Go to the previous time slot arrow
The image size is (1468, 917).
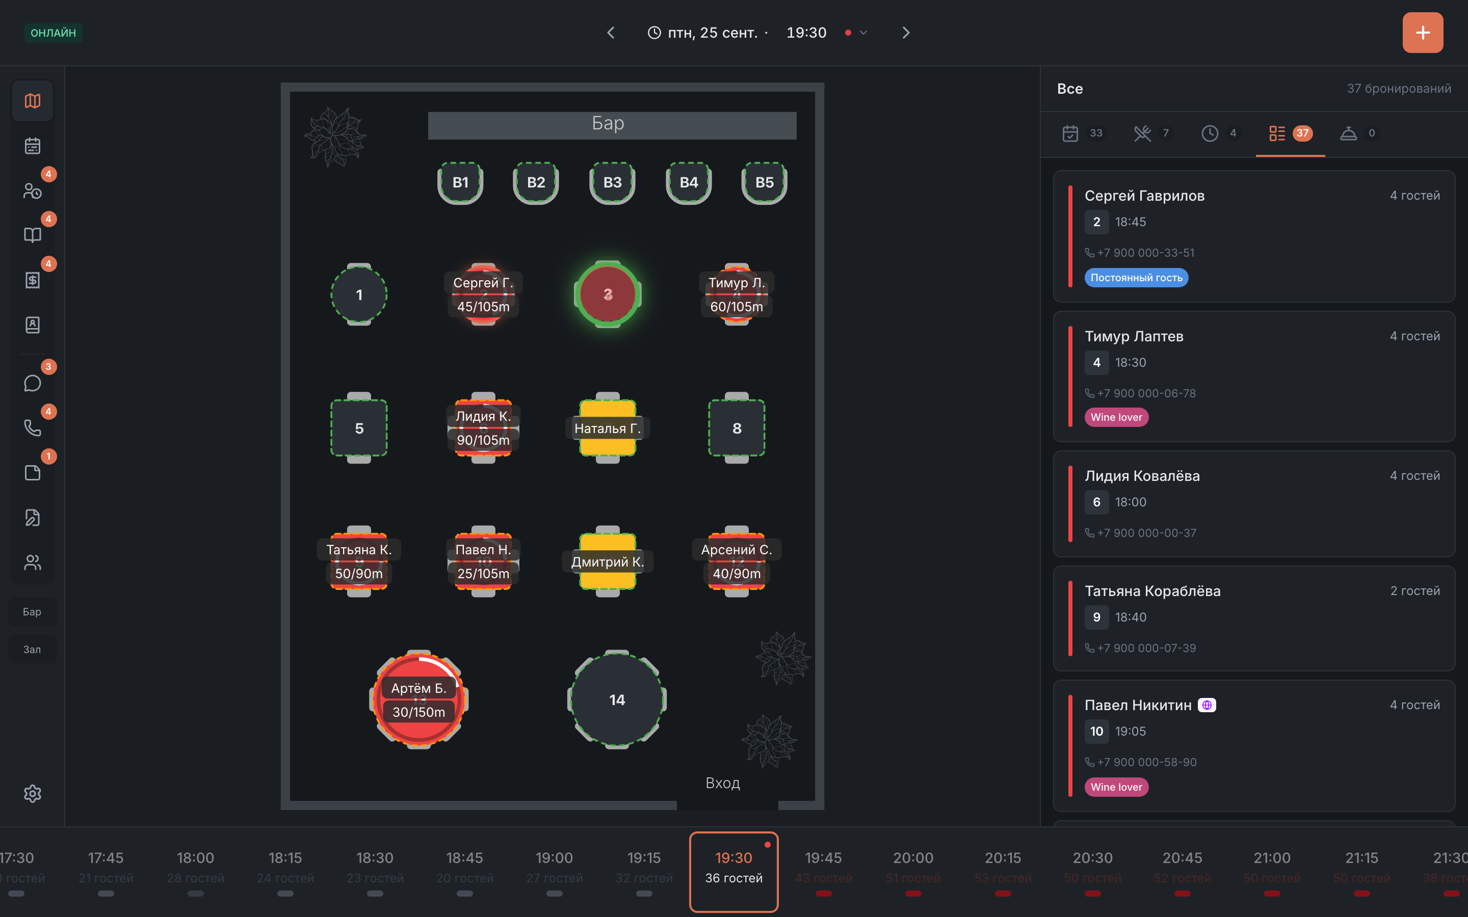tap(611, 33)
